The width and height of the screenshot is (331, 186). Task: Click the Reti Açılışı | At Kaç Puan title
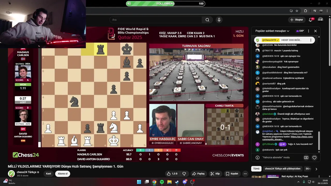pos(295,176)
